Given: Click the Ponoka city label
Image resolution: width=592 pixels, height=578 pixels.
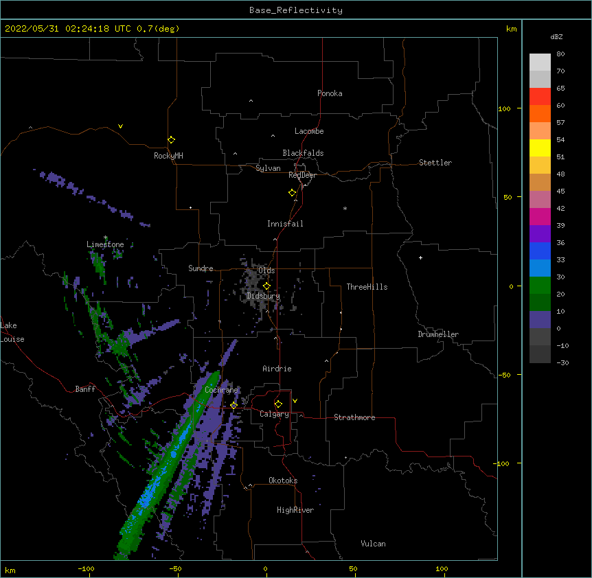Looking at the screenshot, I should tap(330, 93).
